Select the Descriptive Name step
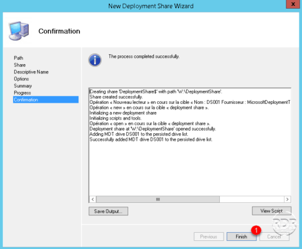 (31, 72)
